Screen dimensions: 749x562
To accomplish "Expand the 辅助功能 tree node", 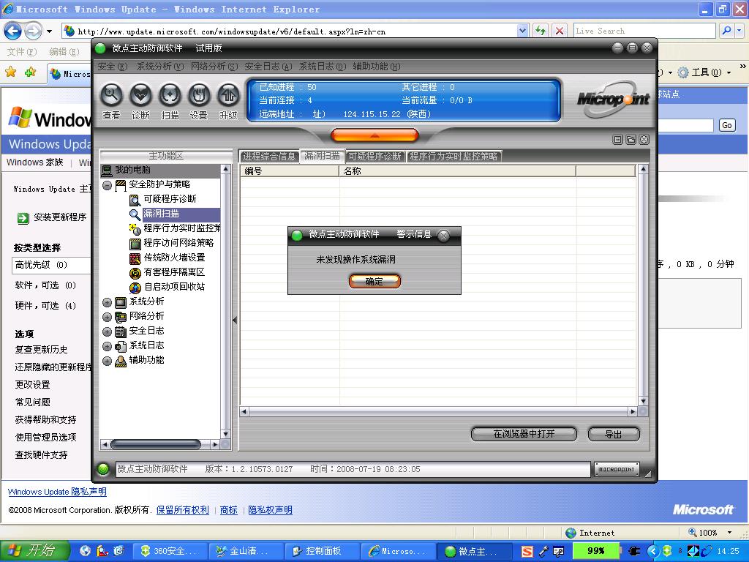I will (107, 361).
